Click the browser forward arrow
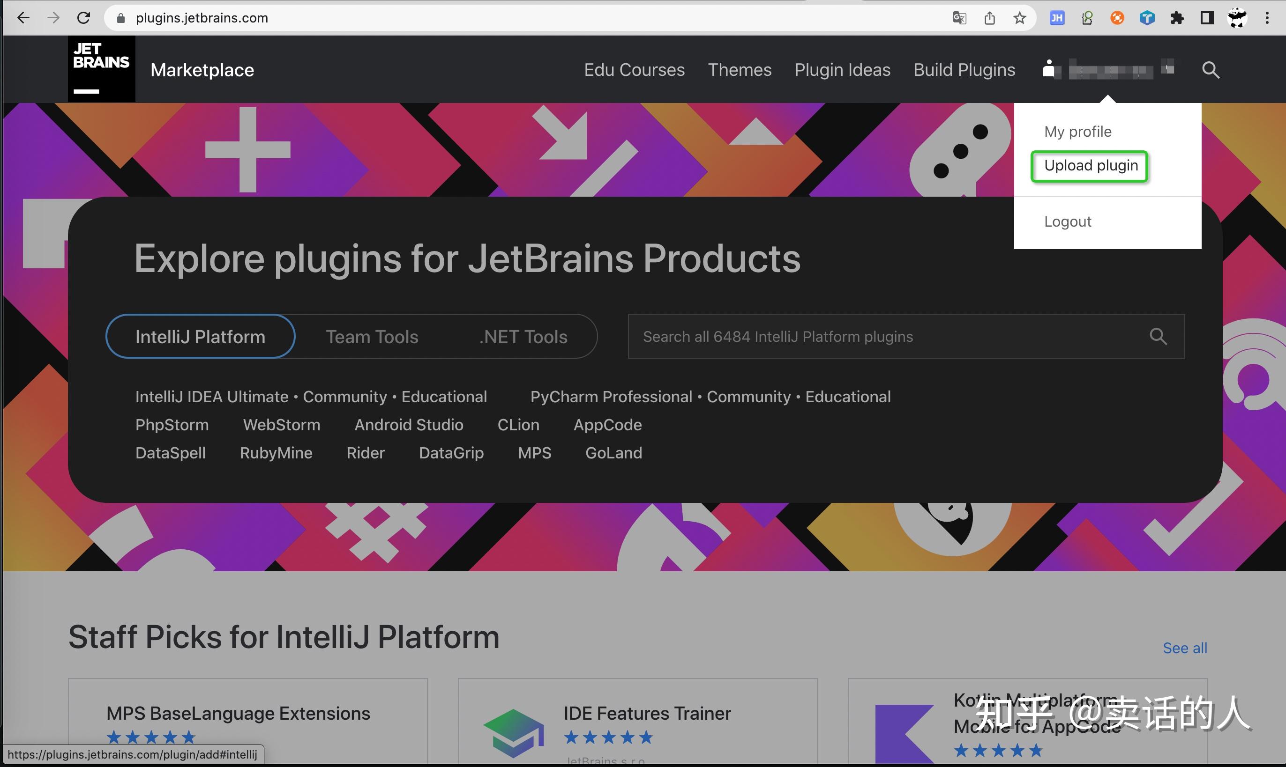Image resolution: width=1286 pixels, height=767 pixels. pos(53,18)
